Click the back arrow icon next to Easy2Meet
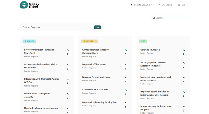This screenshot has width=209, height=114. point(132,5)
